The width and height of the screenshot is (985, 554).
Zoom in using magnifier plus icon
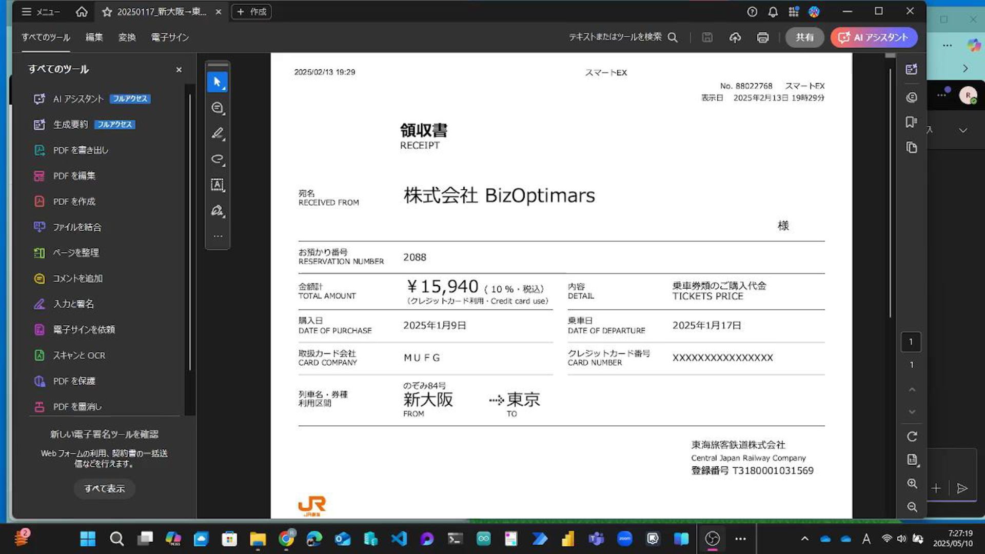[x=912, y=484]
